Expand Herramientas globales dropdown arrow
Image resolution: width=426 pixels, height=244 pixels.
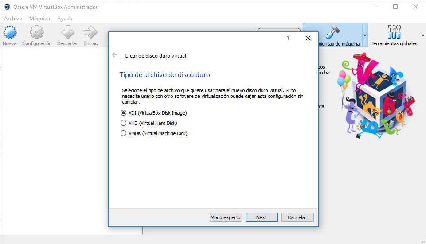pos(423,35)
